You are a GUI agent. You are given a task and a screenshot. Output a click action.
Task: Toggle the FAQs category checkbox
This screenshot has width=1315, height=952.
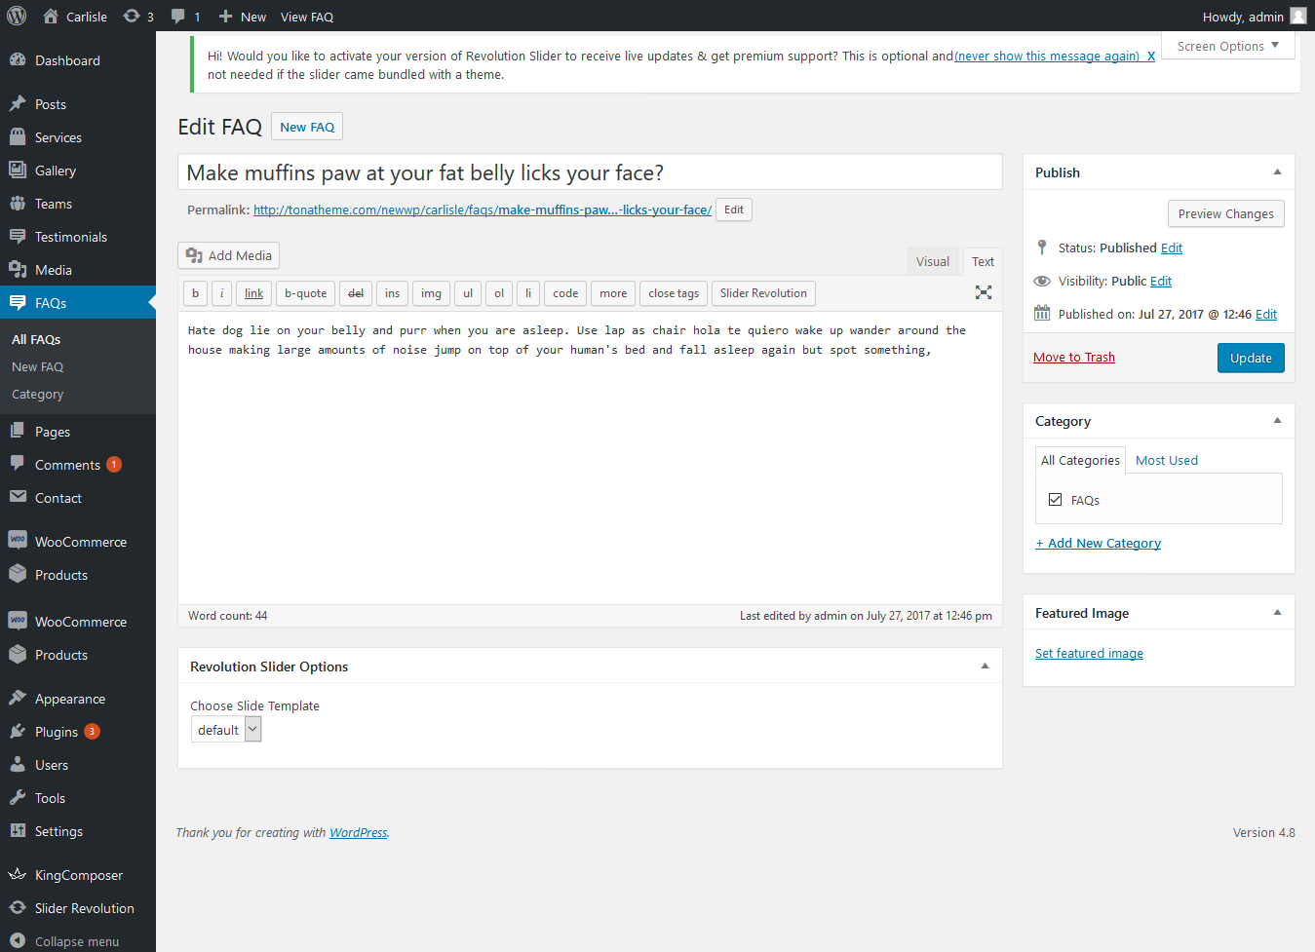pyautogui.click(x=1055, y=500)
